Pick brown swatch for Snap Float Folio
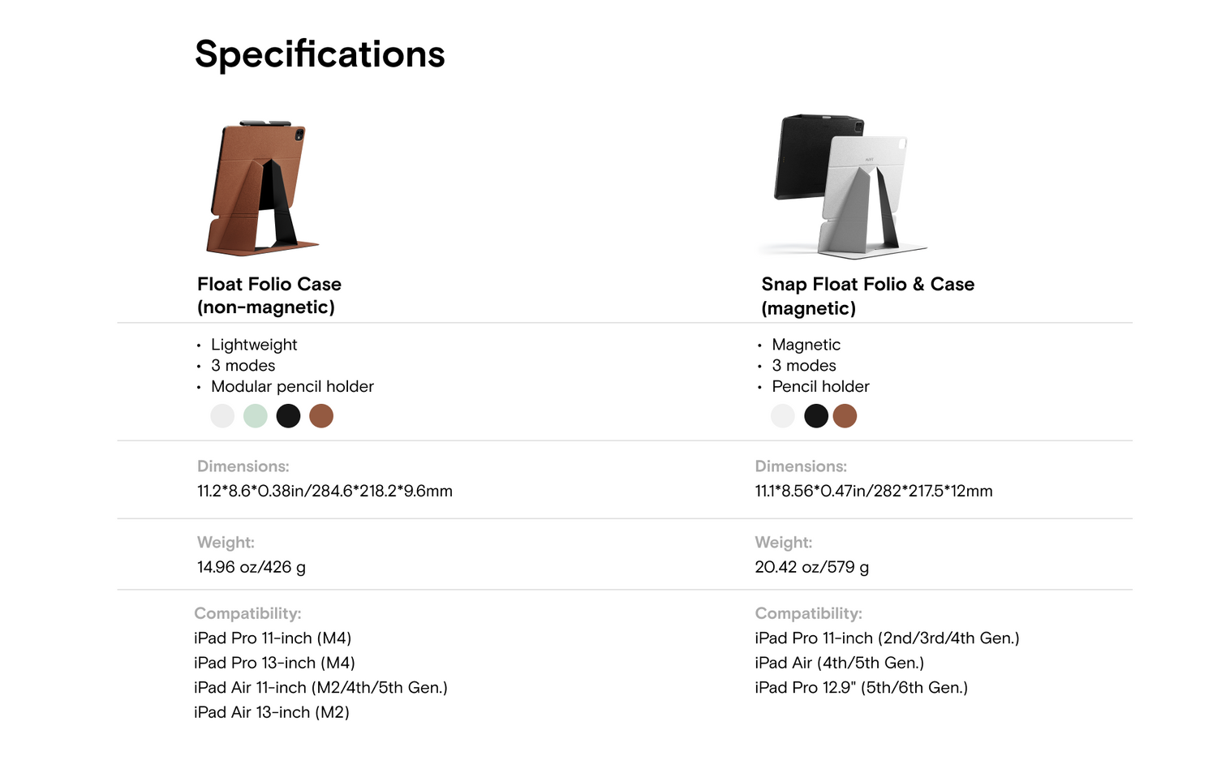 pyautogui.click(x=845, y=416)
